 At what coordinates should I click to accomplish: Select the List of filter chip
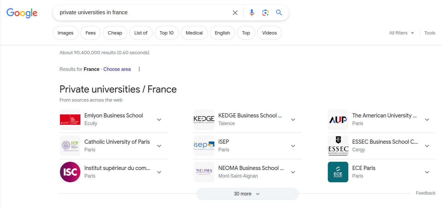141,33
